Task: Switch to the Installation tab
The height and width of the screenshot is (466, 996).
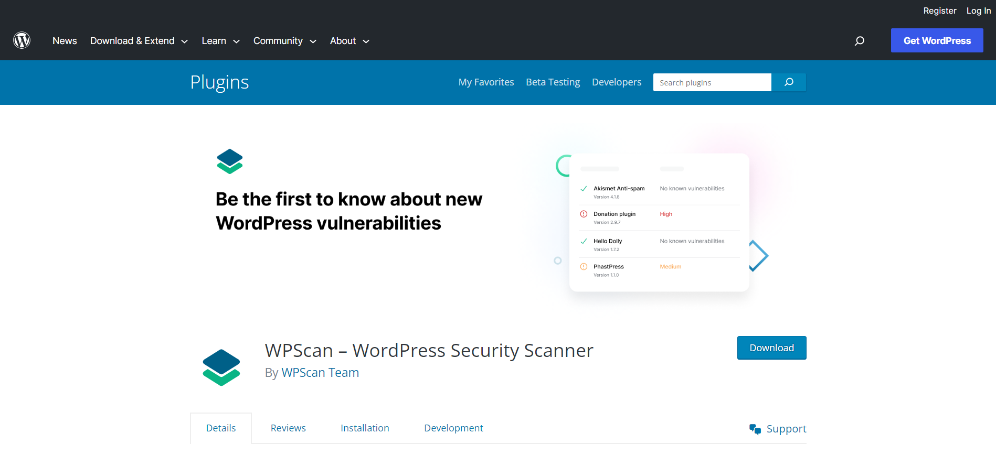Action: (365, 428)
